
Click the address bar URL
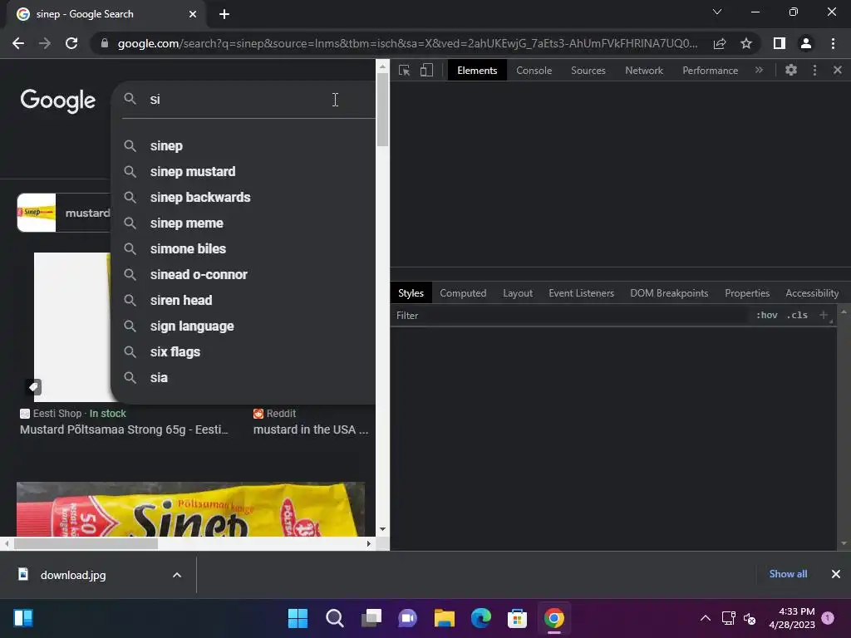tap(407, 43)
